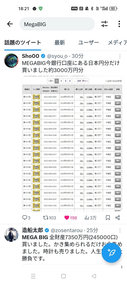Viewport: 127px width, 284px height.
Task: Tap the 25分 timestamp on 造船太郎 tweet
Action: coord(92,230)
